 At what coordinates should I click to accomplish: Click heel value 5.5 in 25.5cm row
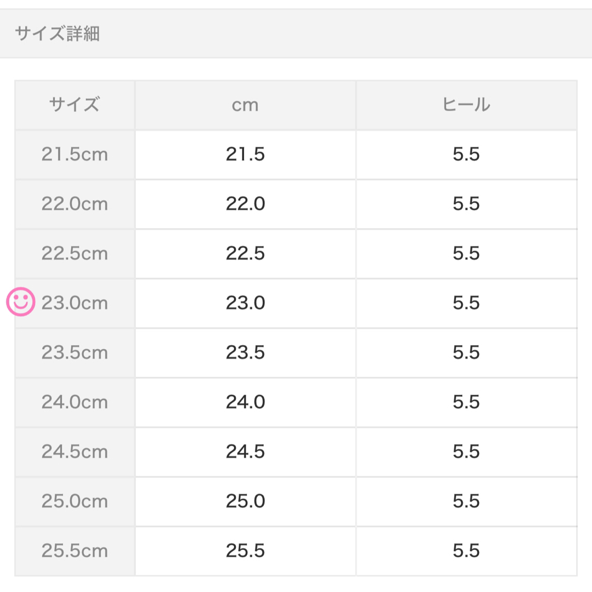466,551
